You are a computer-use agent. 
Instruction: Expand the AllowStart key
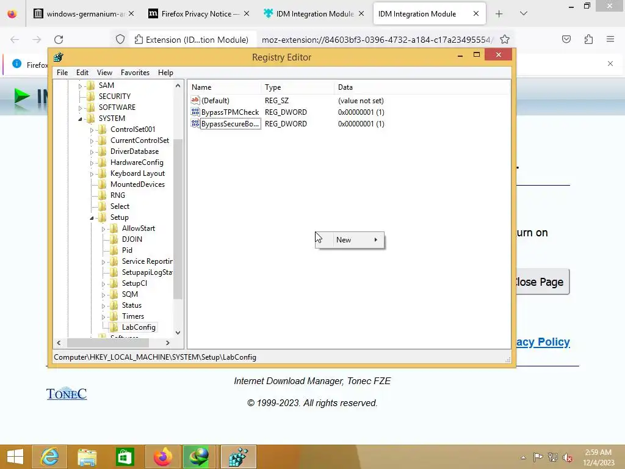coord(103,229)
